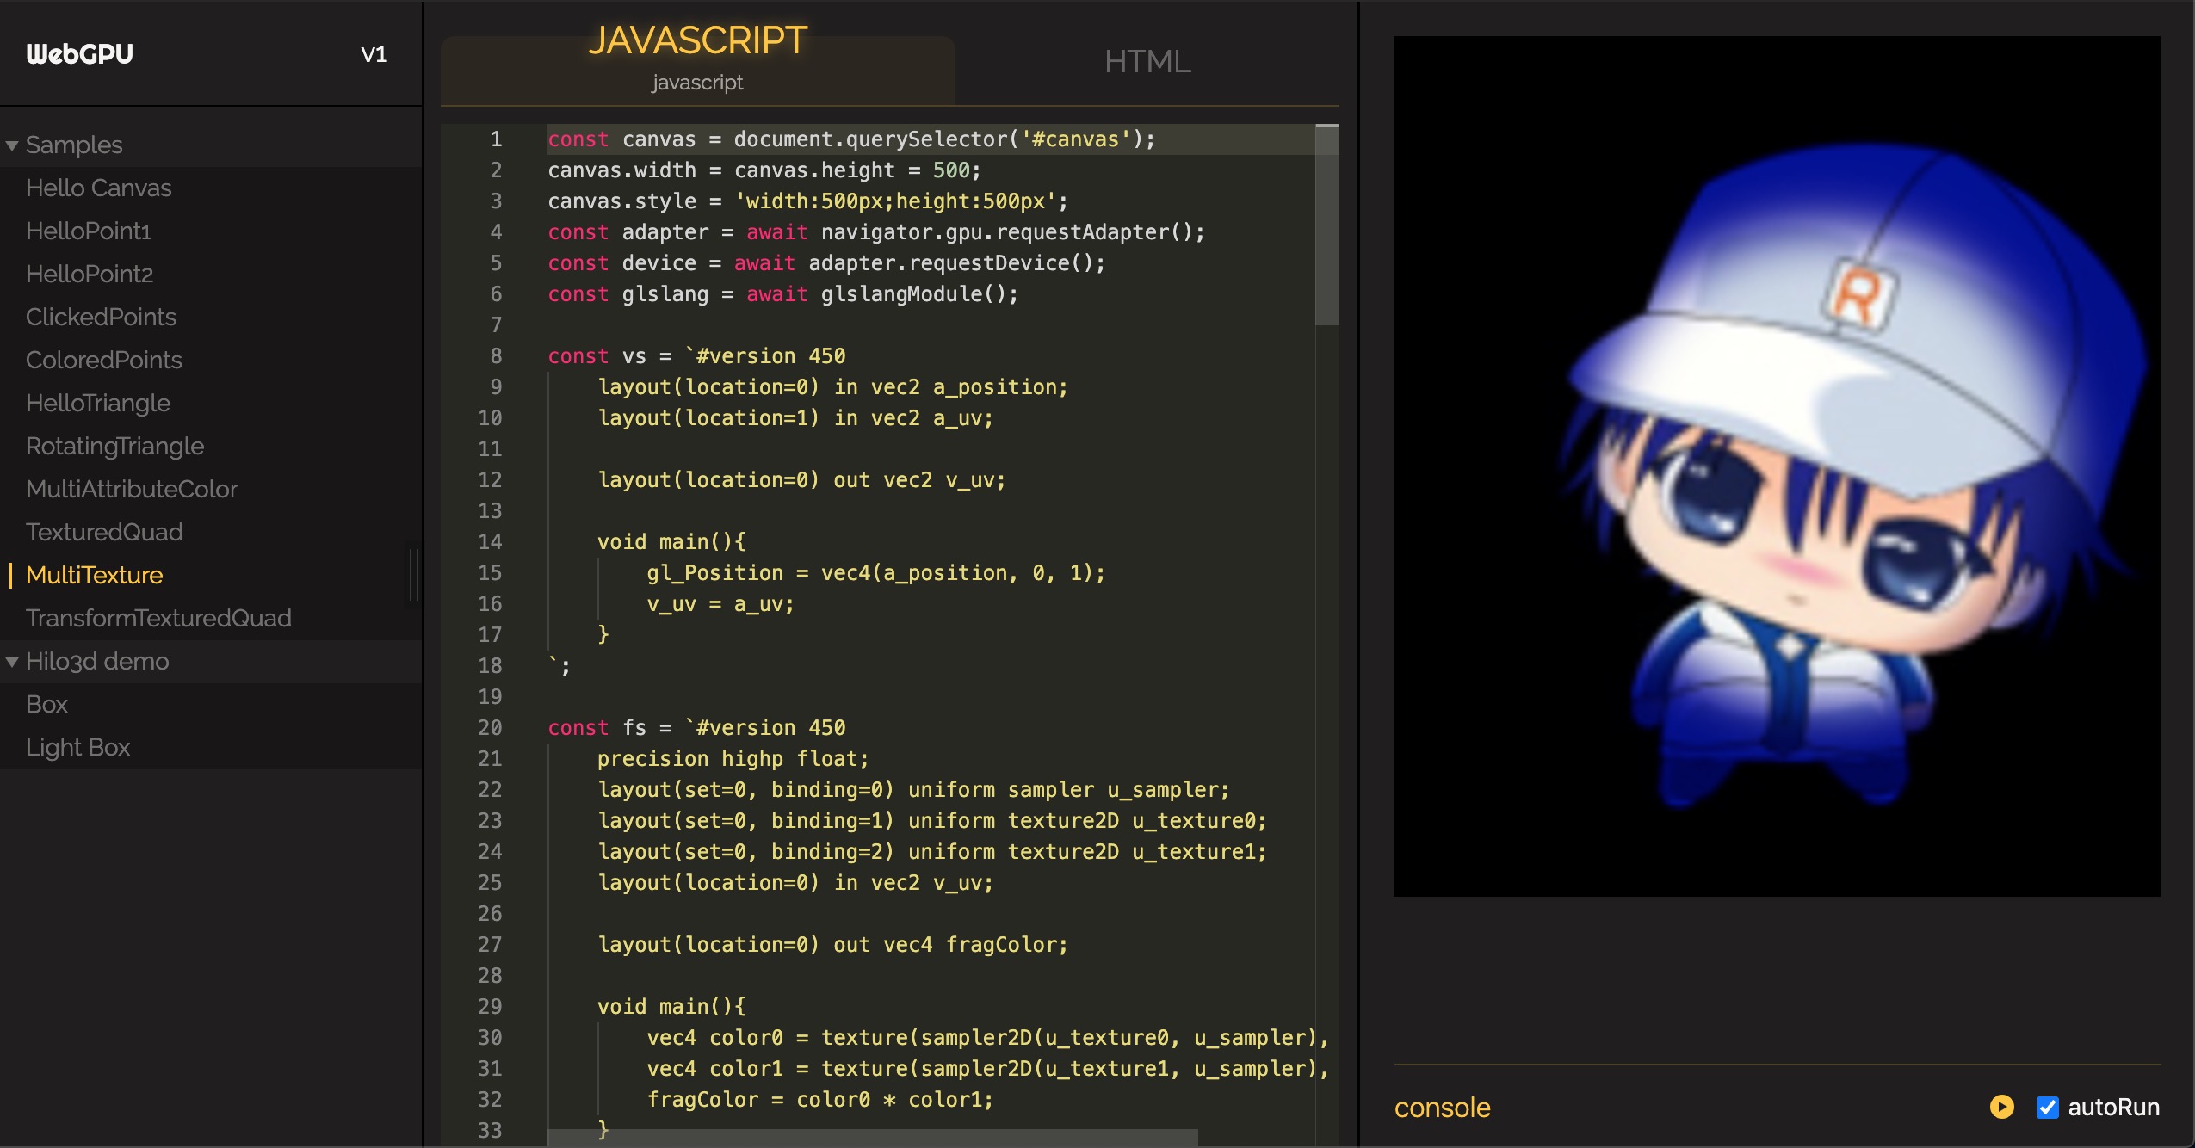The image size is (2195, 1148).
Task: Toggle the autoRun checkbox
Action: coord(2047,1108)
